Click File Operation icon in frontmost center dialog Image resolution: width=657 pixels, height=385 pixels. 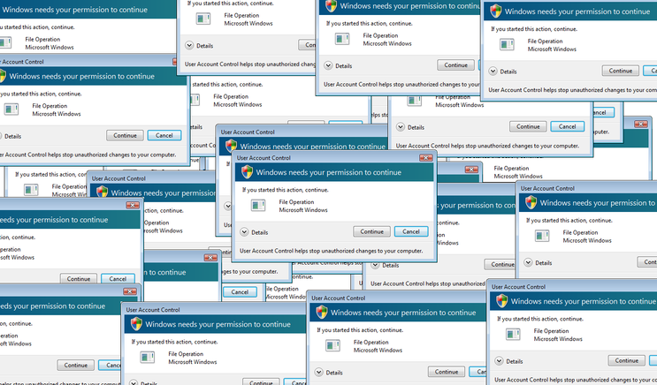[x=258, y=205]
